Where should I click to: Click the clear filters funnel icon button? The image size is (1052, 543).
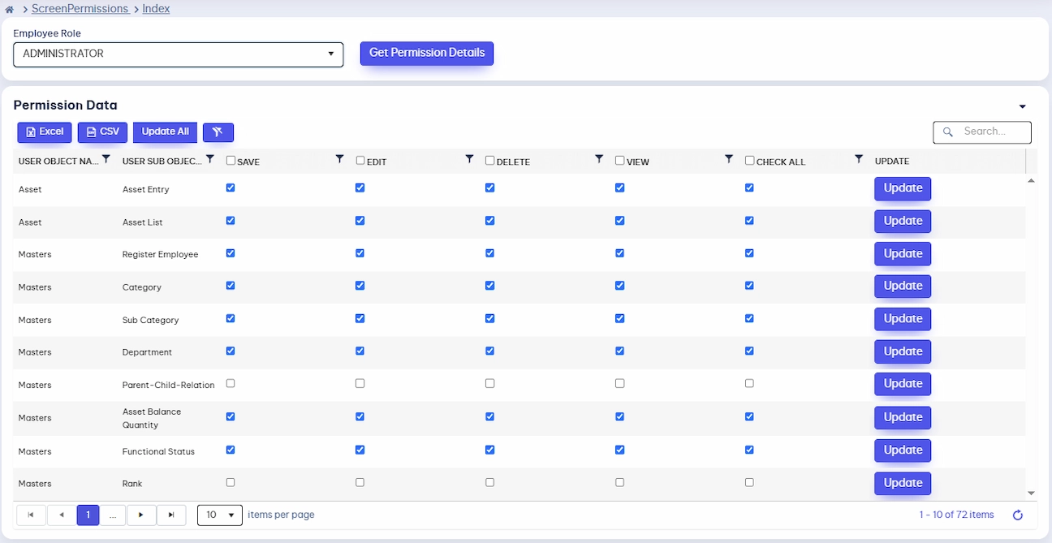point(218,132)
